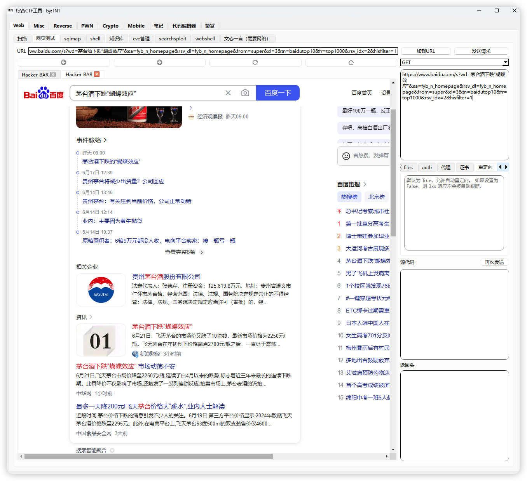
Task: Close the second Hacker BAR tab
Action: [97, 74]
